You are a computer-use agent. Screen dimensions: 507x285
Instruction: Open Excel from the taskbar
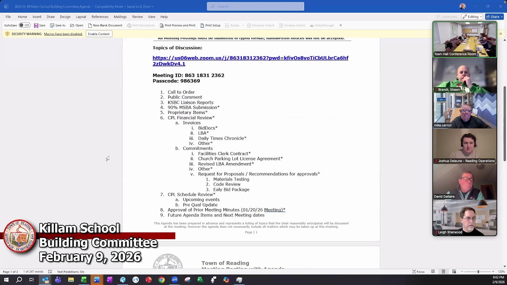point(84,280)
